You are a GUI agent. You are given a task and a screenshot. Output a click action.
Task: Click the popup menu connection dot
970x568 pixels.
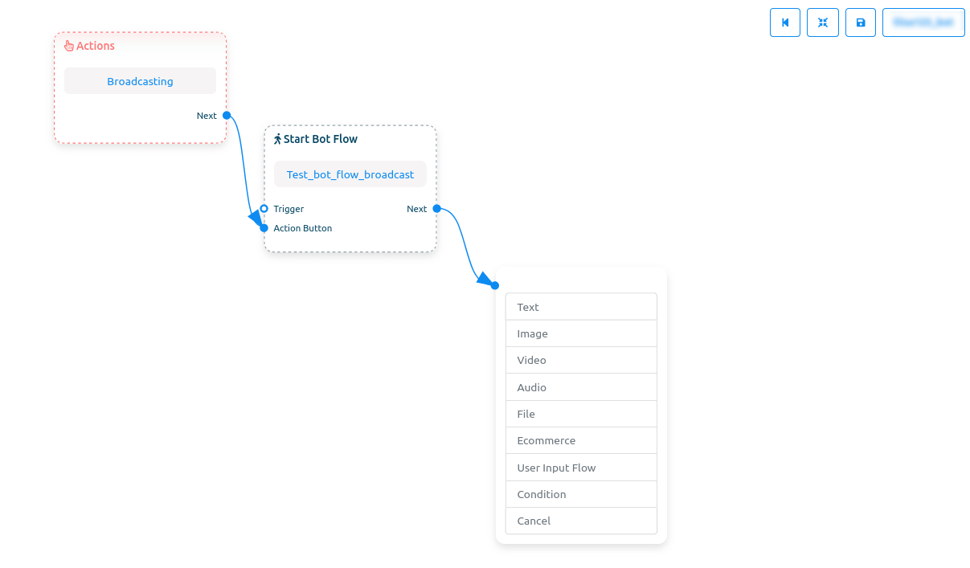tap(495, 285)
